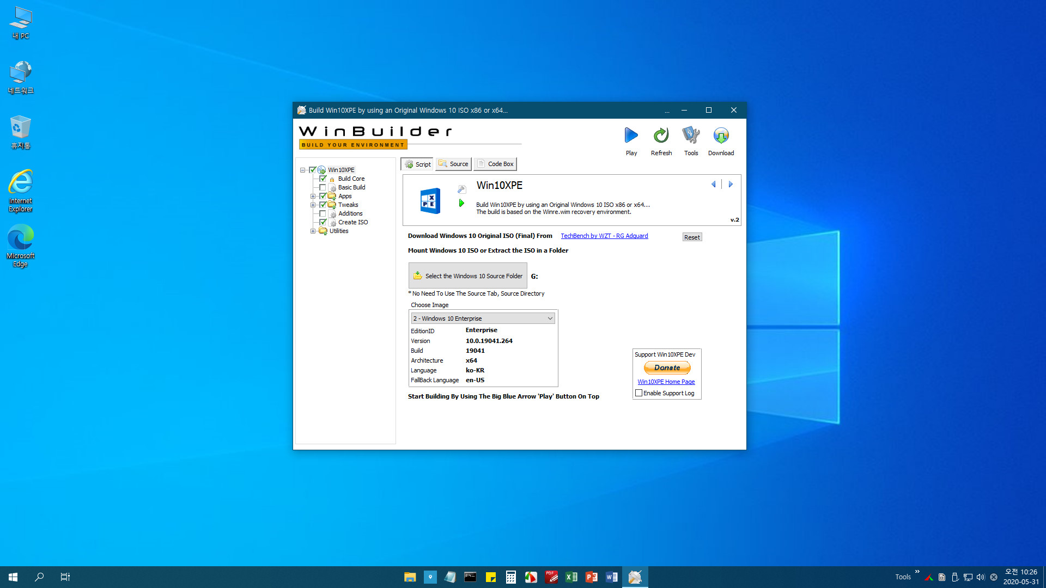Click the edit script wrench icon
The height and width of the screenshot is (588, 1046).
pyautogui.click(x=461, y=189)
